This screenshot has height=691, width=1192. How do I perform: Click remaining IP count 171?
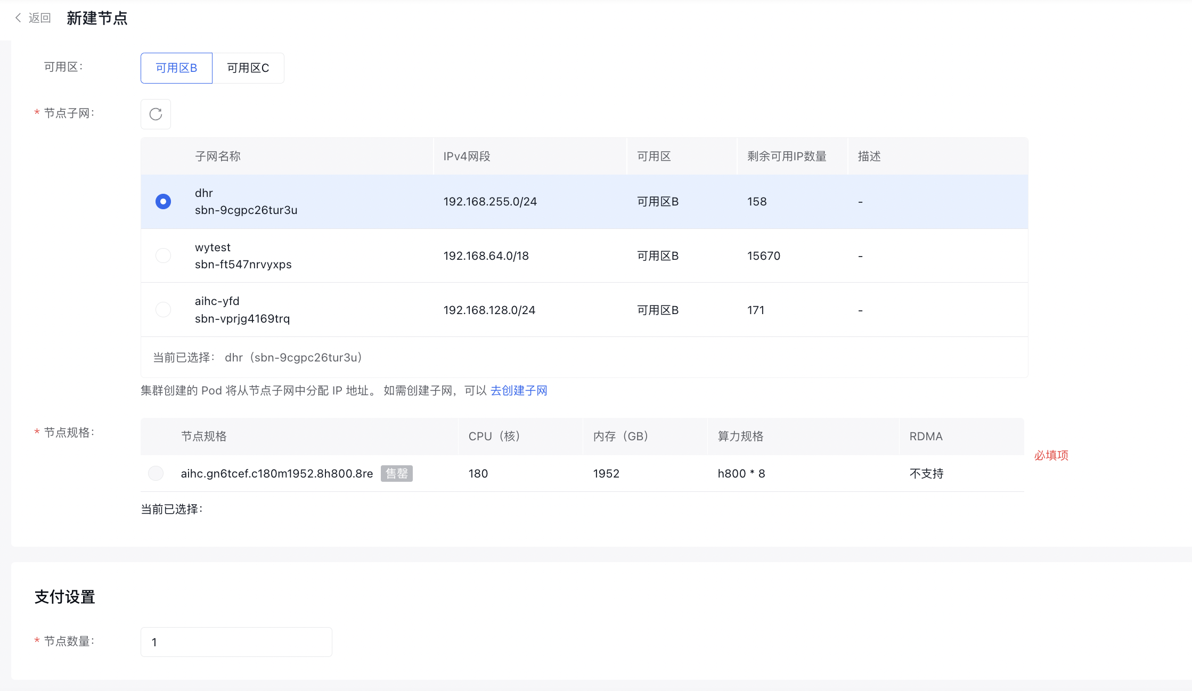(756, 310)
